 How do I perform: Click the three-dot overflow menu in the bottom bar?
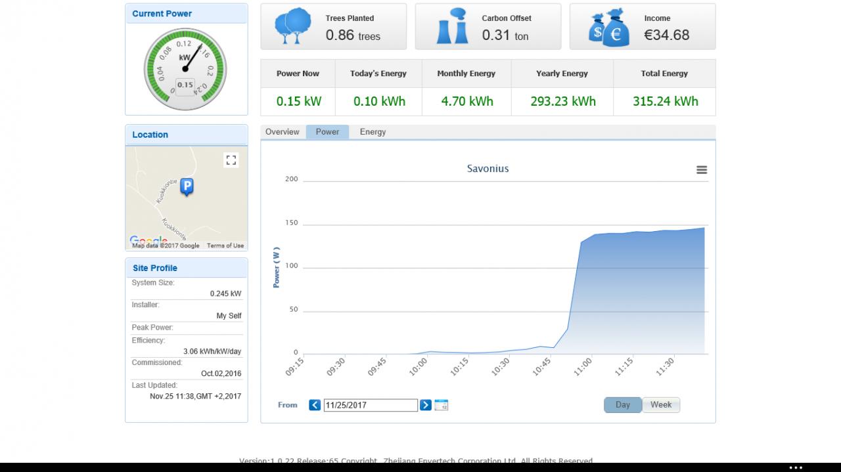click(796, 468)
